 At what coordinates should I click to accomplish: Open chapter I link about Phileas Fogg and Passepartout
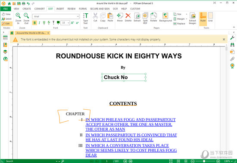pos(131,124)
